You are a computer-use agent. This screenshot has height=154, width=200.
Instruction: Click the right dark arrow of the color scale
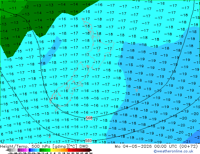[x=91, y=150]
